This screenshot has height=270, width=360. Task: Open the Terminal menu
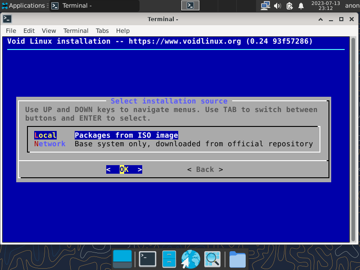click(76, 31)
